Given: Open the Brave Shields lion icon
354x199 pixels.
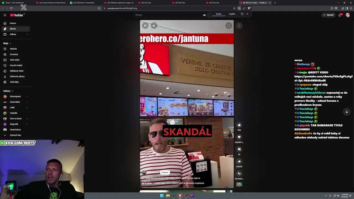Looking at the screenshot, I should tap(249, 8).
